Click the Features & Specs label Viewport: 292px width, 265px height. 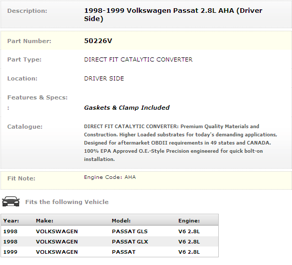point(37,97)
